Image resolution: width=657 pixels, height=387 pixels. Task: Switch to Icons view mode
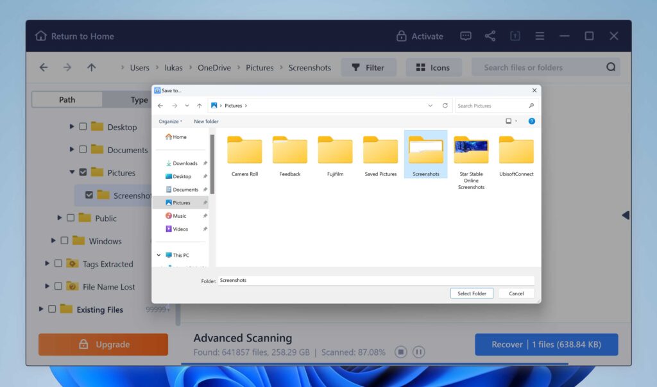(434, 67)
